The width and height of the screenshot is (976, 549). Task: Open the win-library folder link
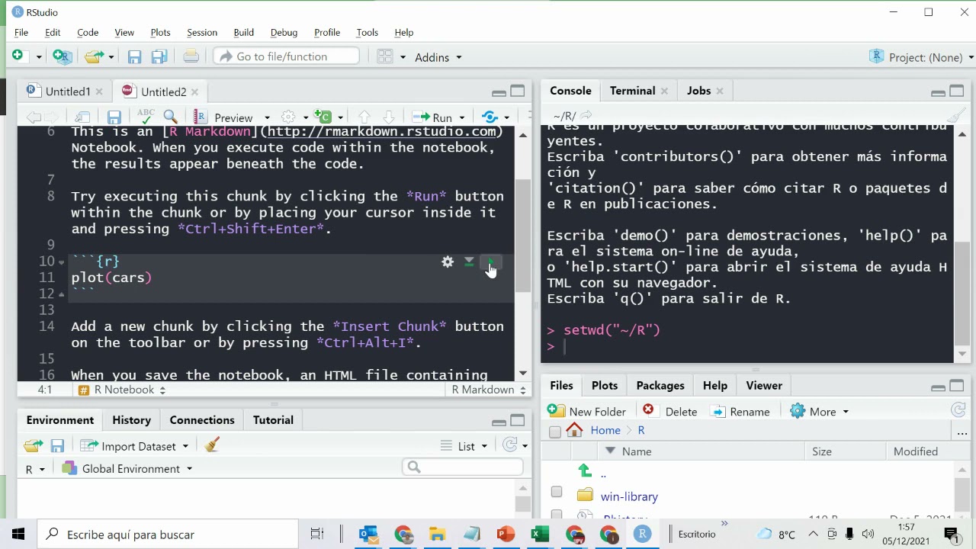pos(629,496)
